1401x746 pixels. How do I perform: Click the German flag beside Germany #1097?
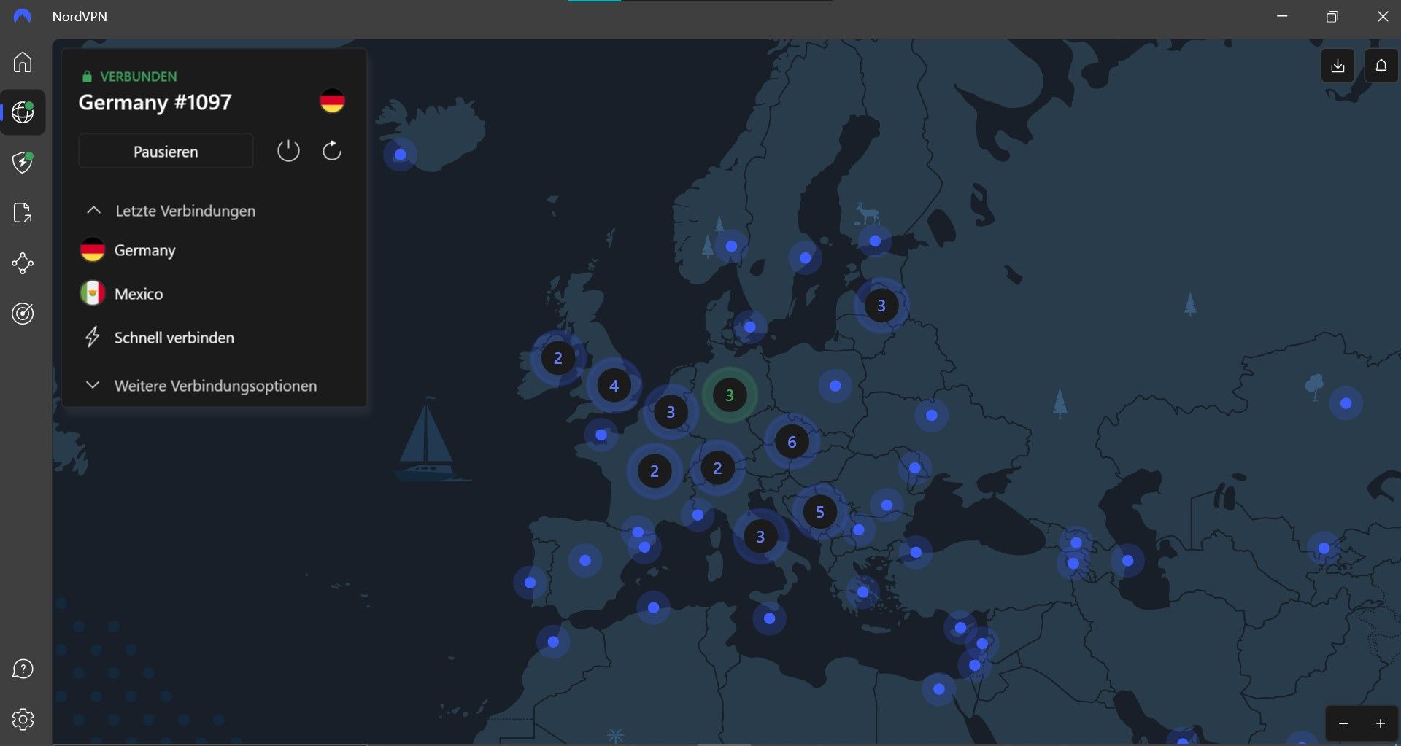click(x=332, y=101)
